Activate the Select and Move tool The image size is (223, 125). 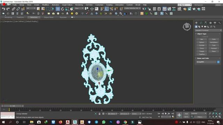click(x=58, y=9)
